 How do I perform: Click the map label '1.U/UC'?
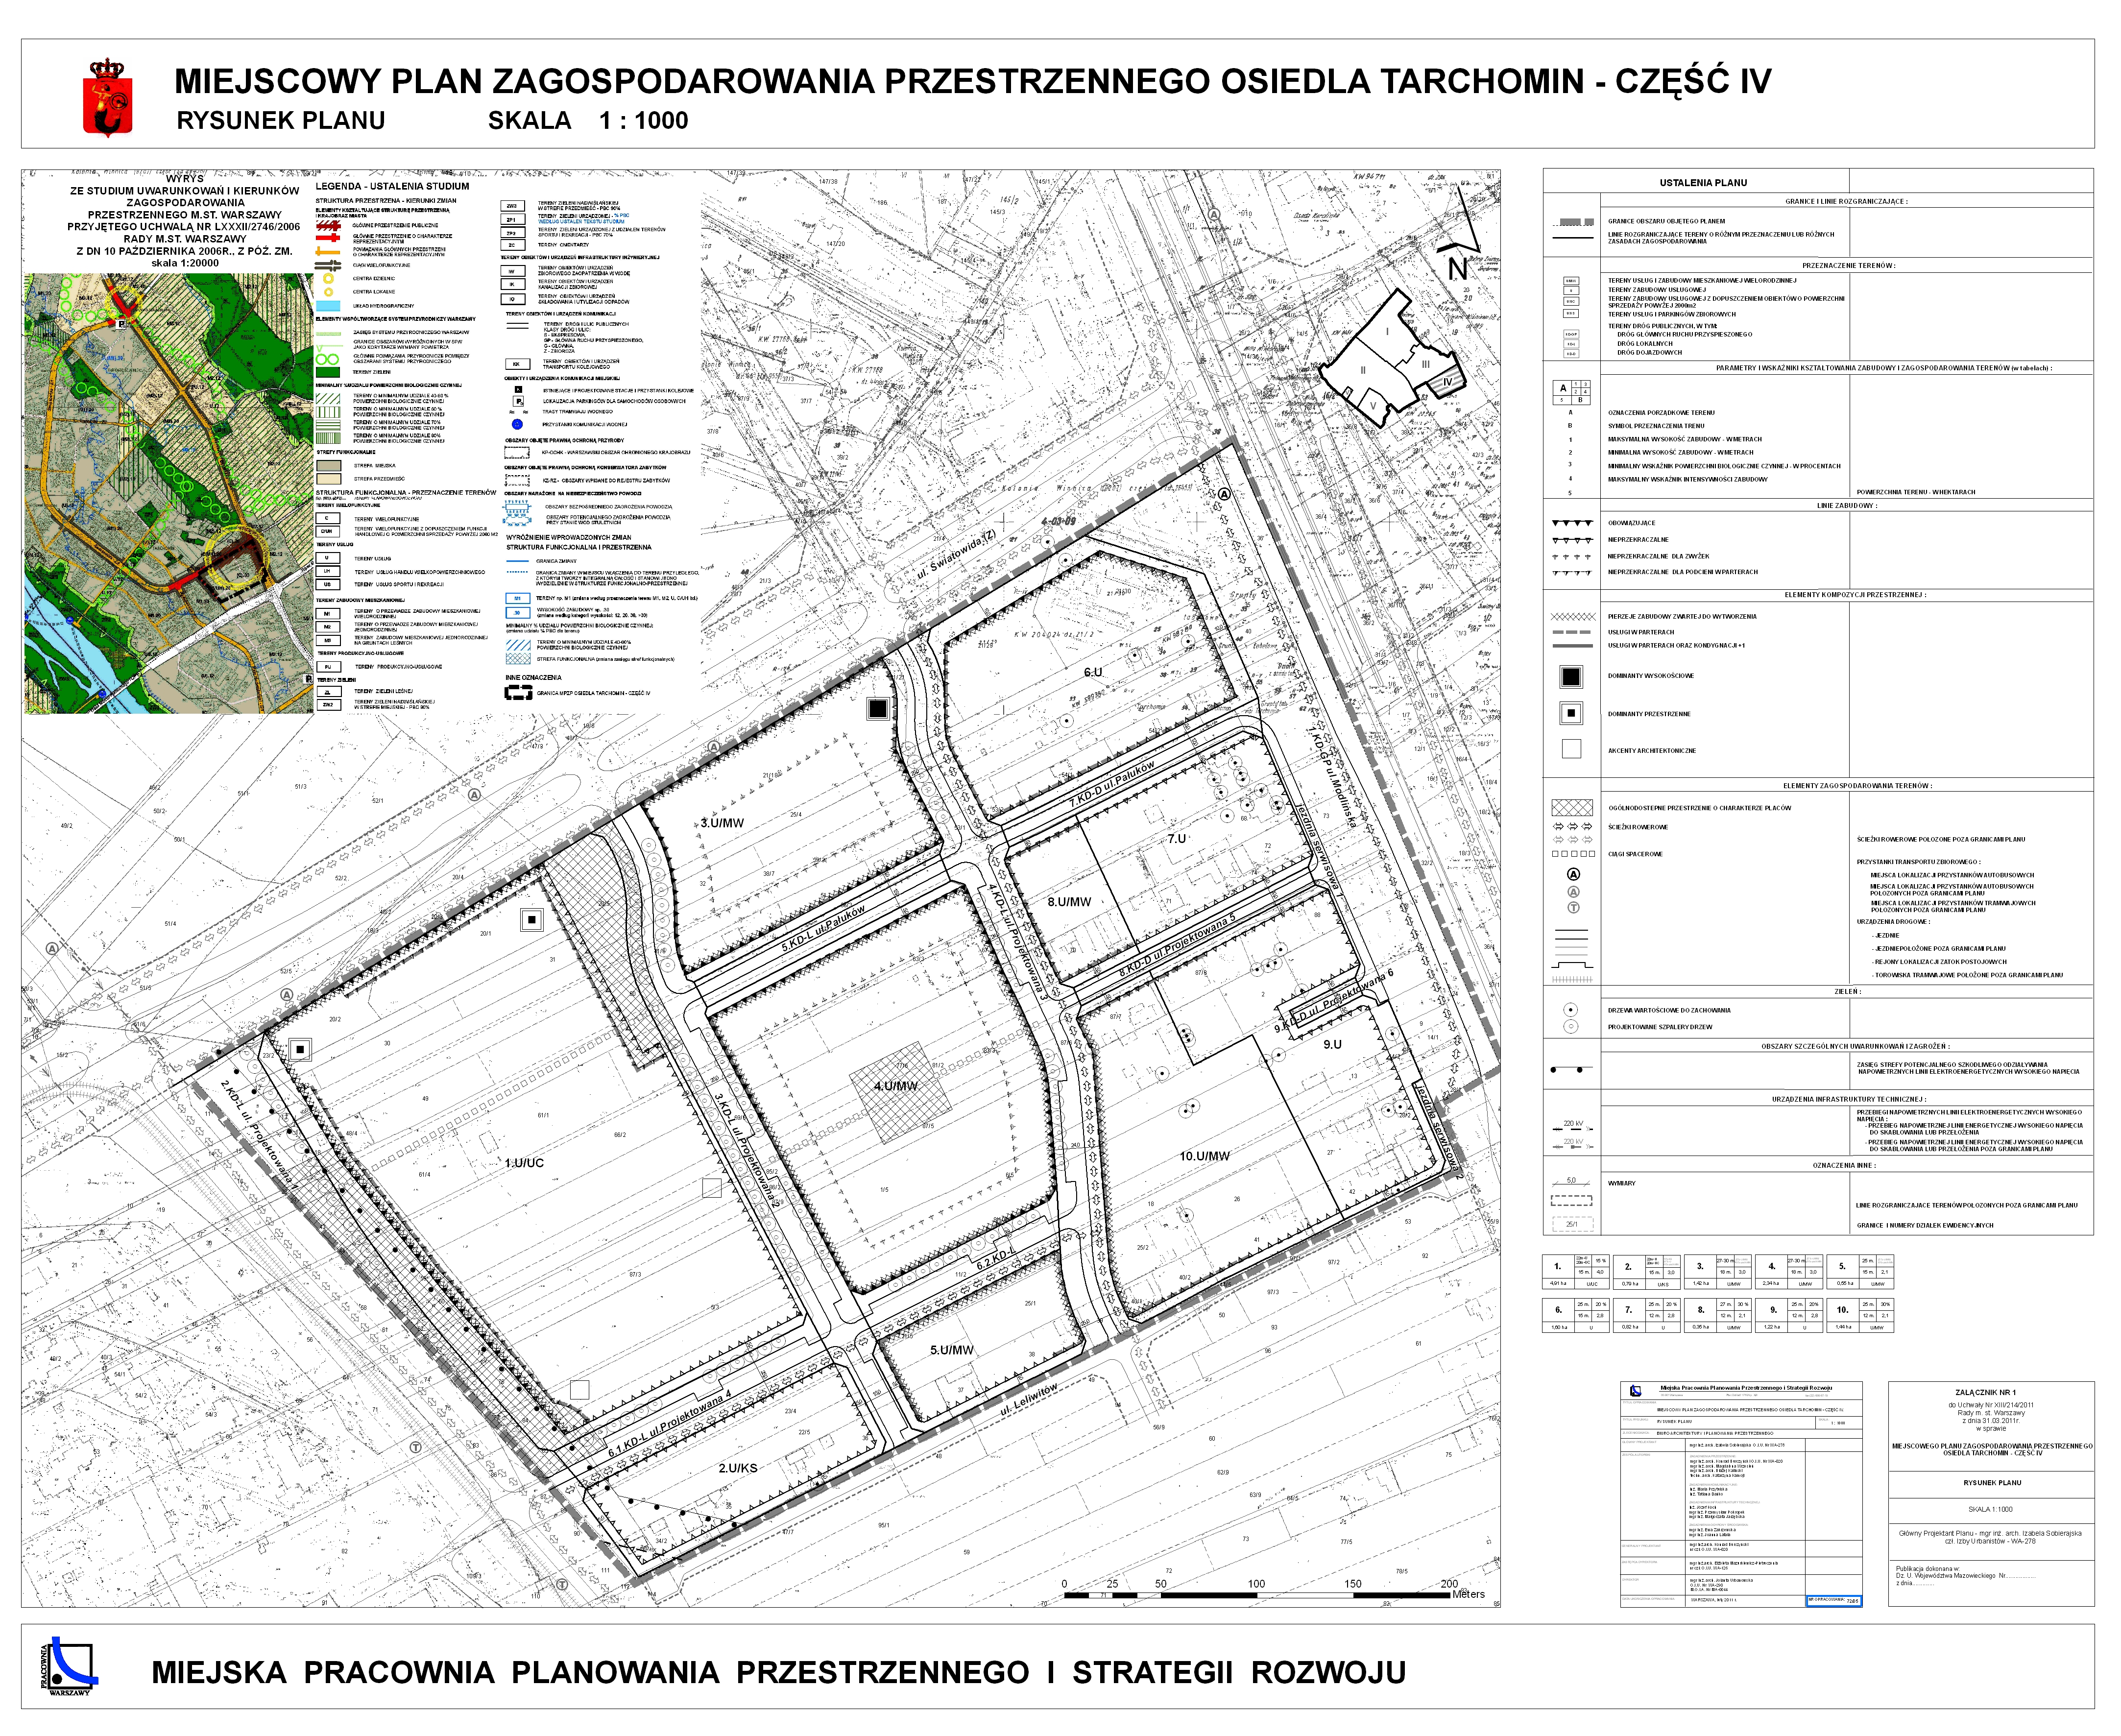coord(524,1163)
